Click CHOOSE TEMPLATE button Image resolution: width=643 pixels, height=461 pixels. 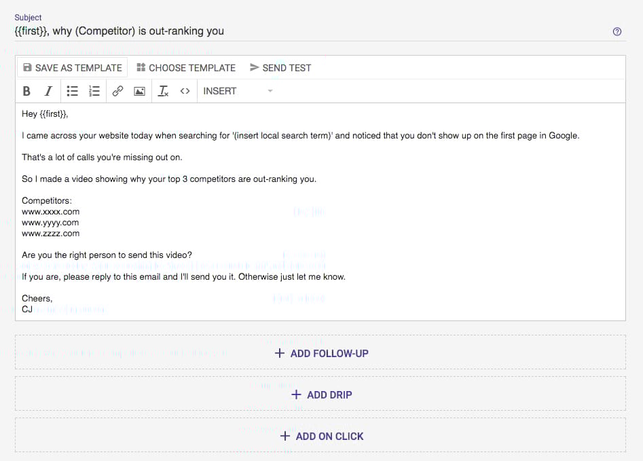pos(186,68)
